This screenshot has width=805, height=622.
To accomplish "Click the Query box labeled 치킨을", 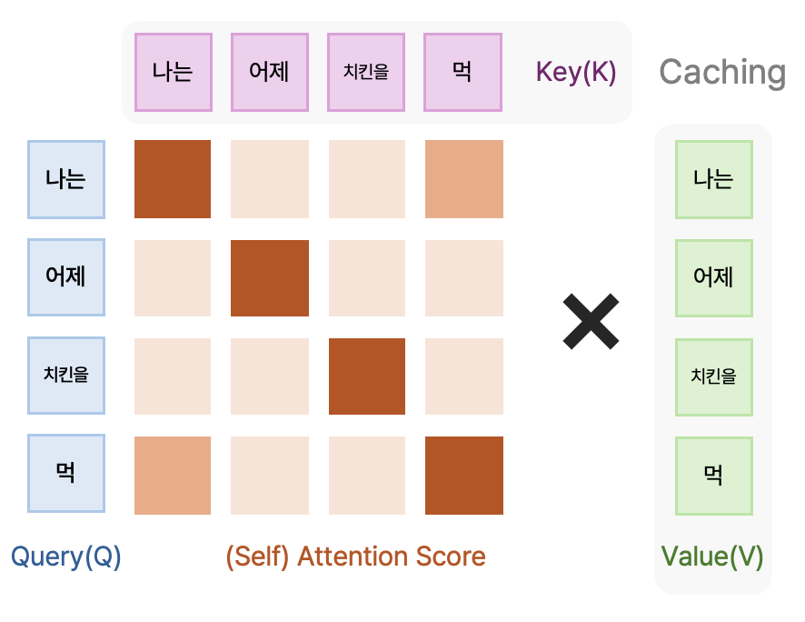I will (x=66, y=376).
